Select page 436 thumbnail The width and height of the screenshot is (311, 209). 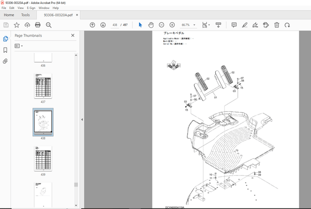(x=43, y=58)
